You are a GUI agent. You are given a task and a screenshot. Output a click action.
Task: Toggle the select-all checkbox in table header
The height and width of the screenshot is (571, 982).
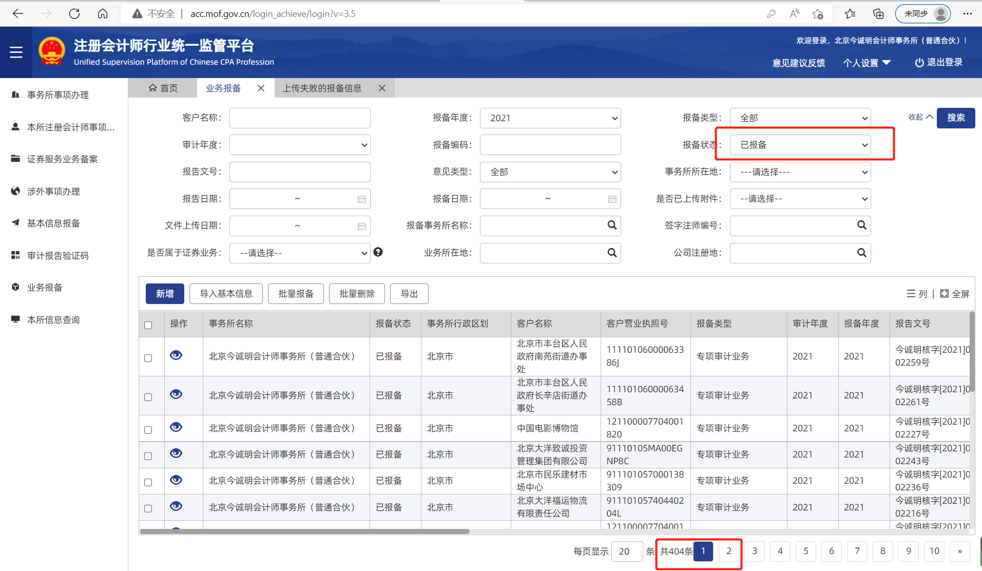(148, 325)
